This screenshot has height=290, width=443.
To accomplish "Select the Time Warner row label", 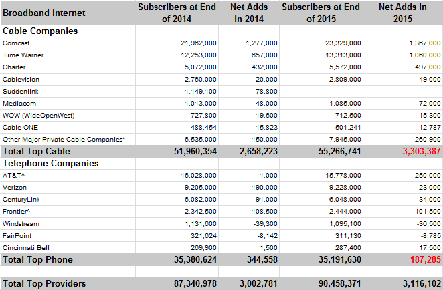I will click(x=23, y=55).
